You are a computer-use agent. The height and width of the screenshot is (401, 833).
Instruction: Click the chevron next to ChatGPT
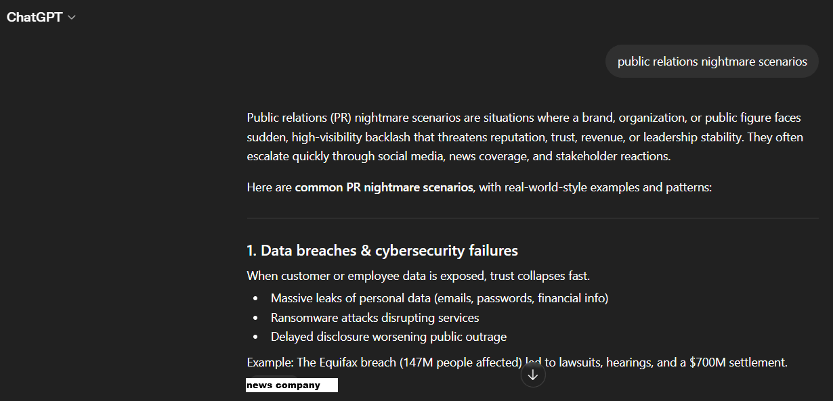click(x=72, y=18)
